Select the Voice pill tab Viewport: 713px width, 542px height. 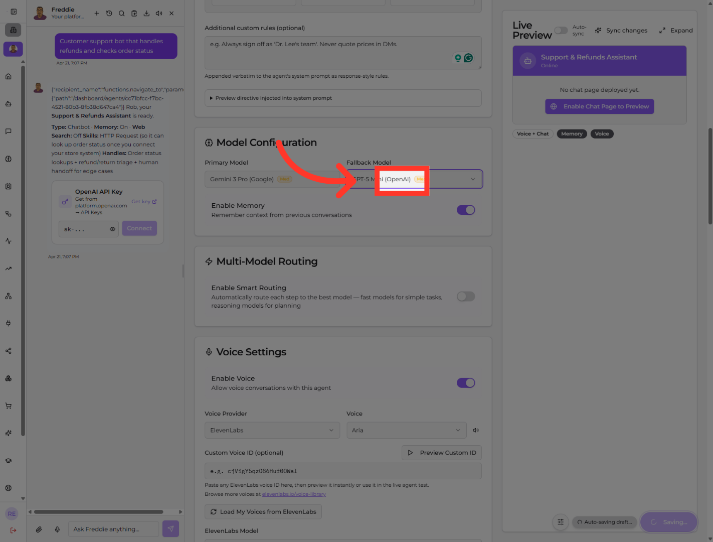pos(602,133)
